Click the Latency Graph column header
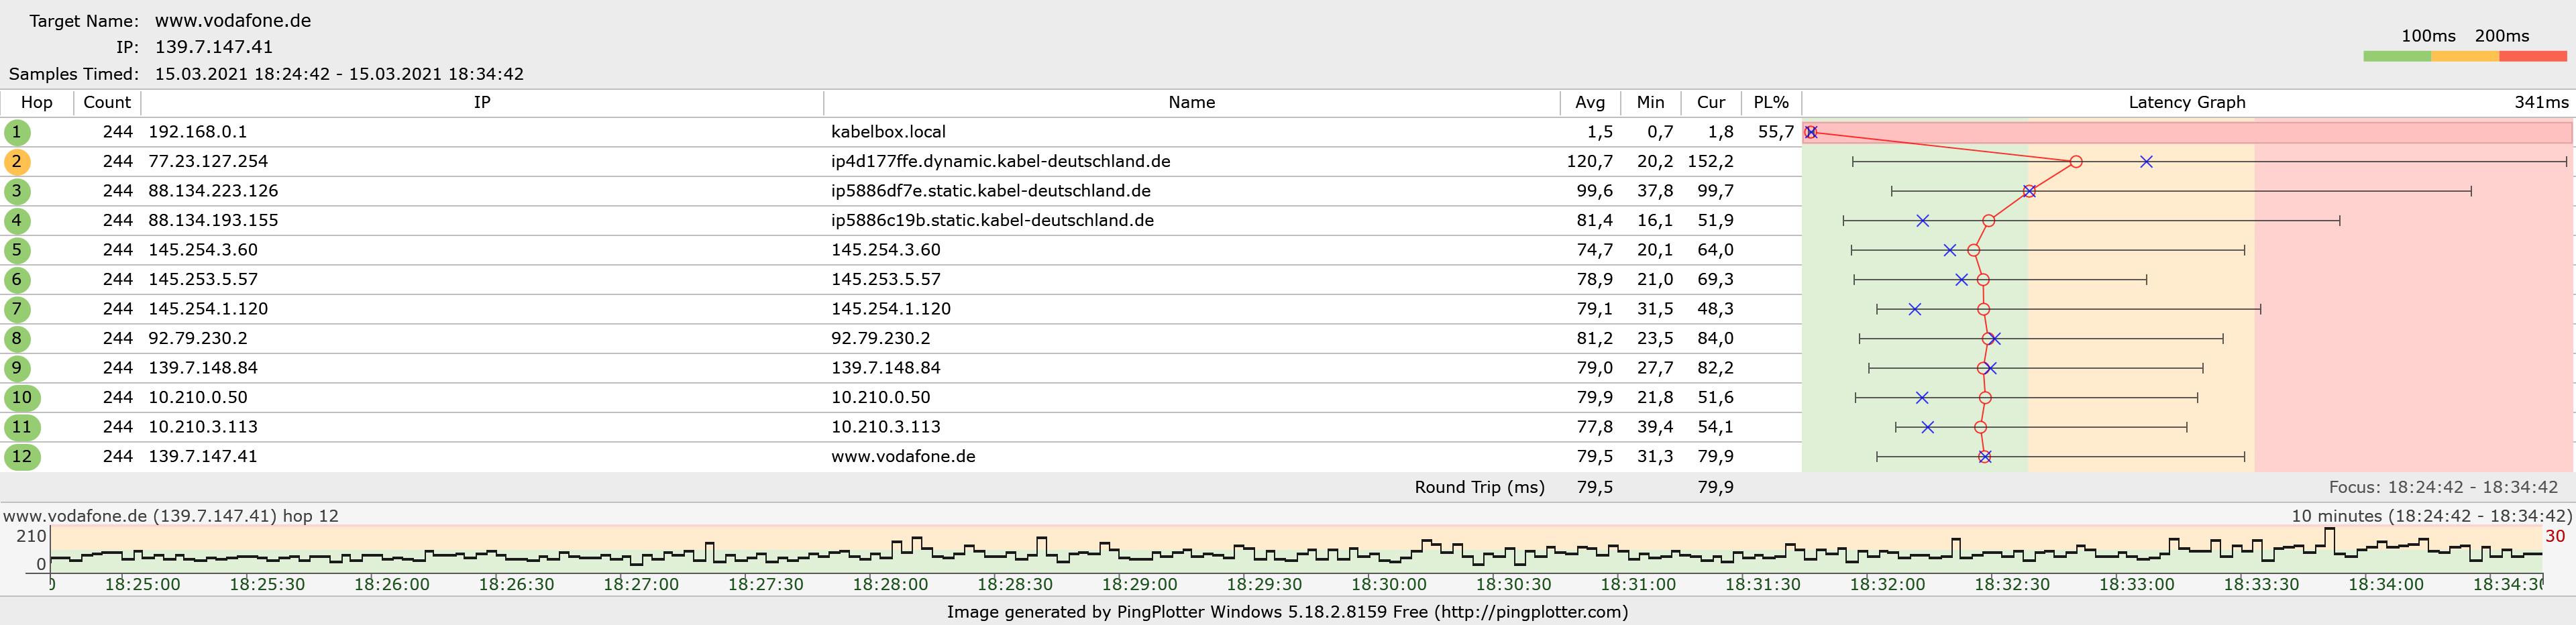This screenshot has height=625, width=2576. point(2186,103)
